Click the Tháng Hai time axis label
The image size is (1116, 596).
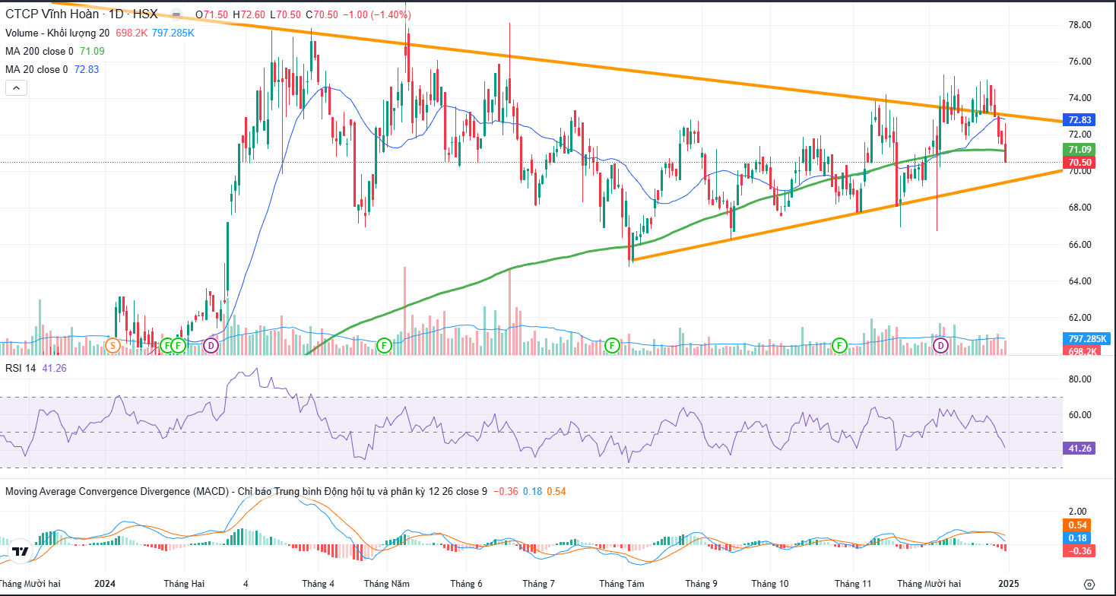(x=185, y=584)
